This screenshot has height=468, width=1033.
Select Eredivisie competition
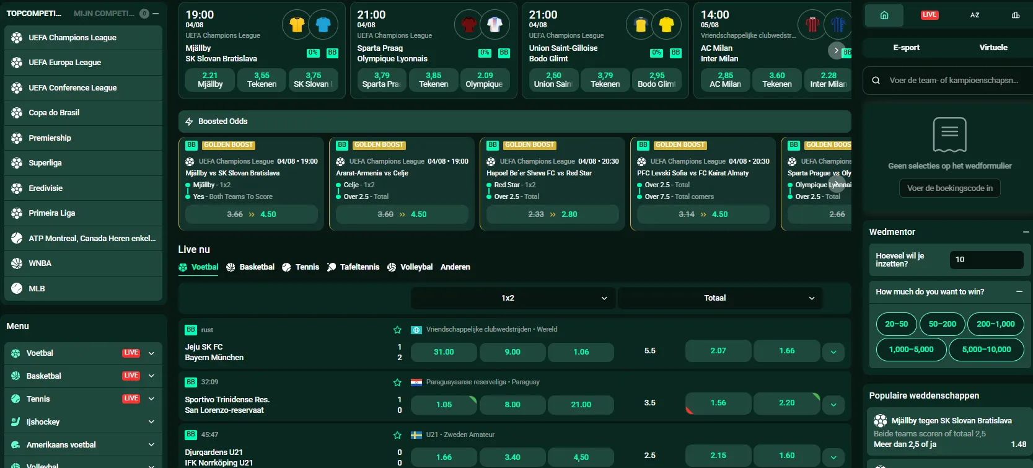pyautogui.click(x=83, y=188)
